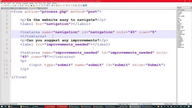Insert the 'Return false' snippet

(x=180, y=27)
